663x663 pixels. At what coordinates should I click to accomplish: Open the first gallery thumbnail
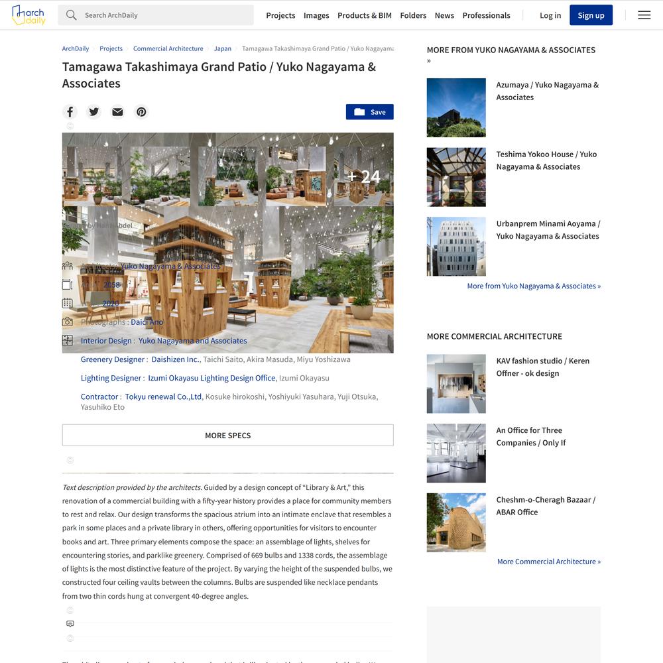pyautogui.click(x=91, y=176)
